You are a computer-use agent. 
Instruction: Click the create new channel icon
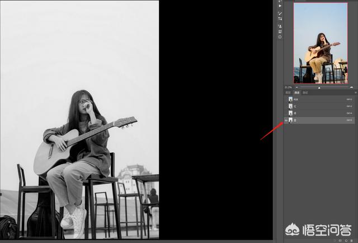click(346, 241)
